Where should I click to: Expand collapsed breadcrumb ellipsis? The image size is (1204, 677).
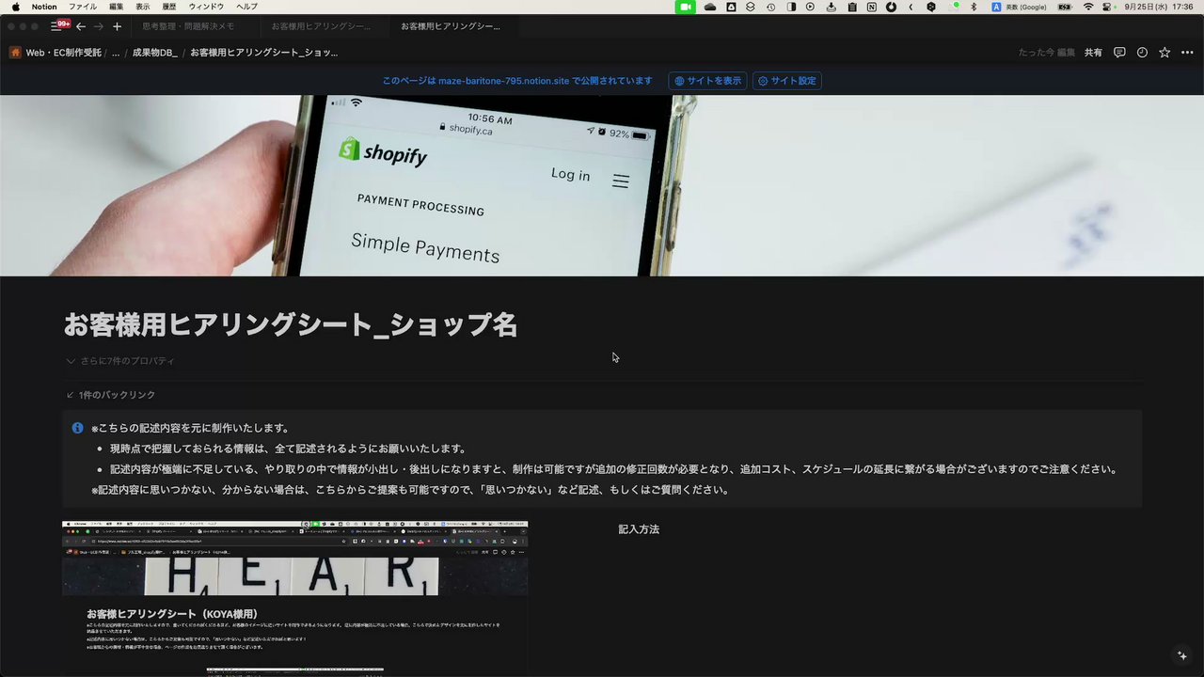point(116,53)
